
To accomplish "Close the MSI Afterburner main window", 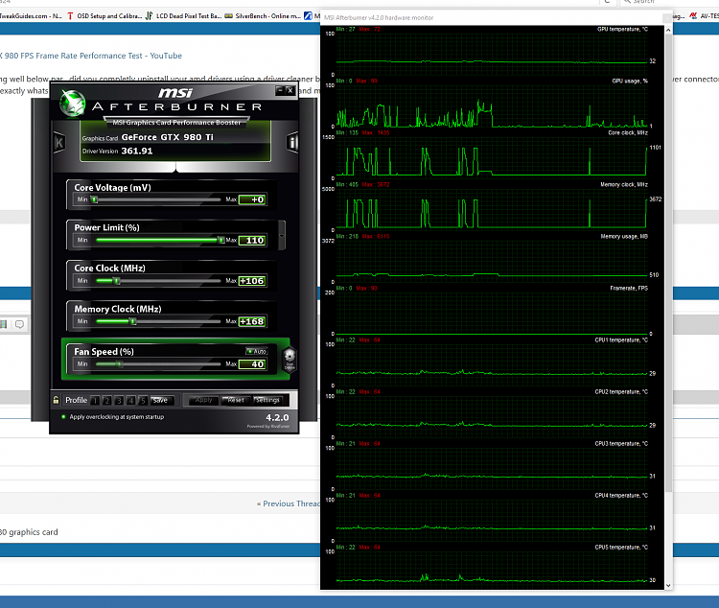I will coord(290,90).
